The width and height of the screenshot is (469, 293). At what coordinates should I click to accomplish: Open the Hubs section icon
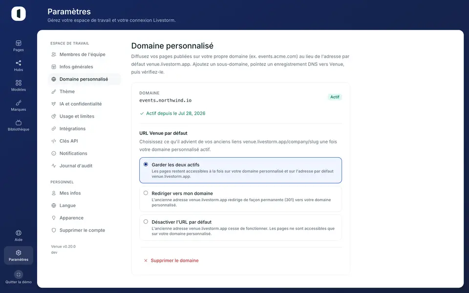[x=18, y=63]
